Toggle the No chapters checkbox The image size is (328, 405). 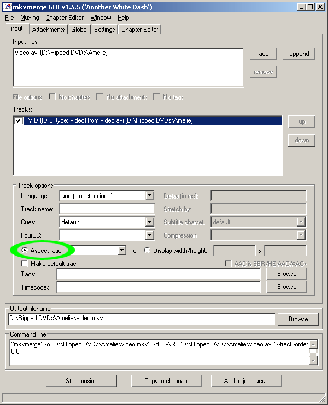[52, 97]
